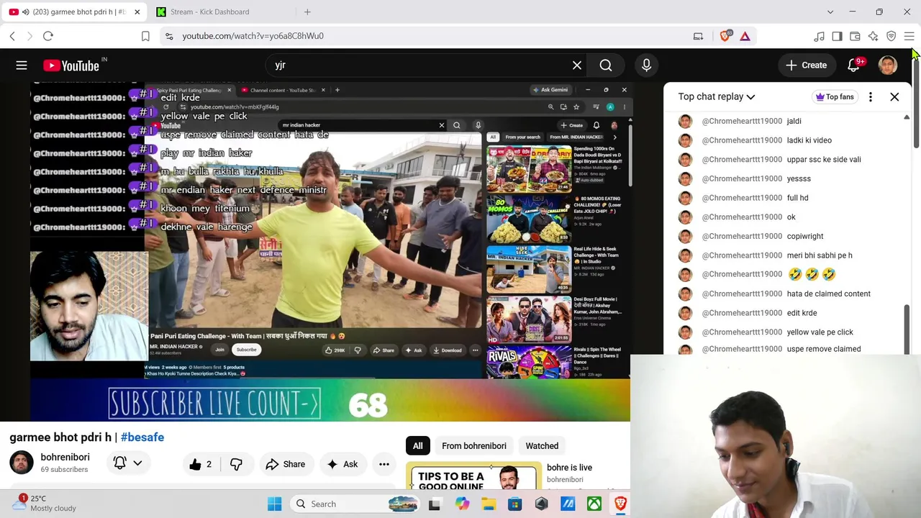Open the account avatar menu
This screenshot has width=921, height=518.
[x=888, y=65]
